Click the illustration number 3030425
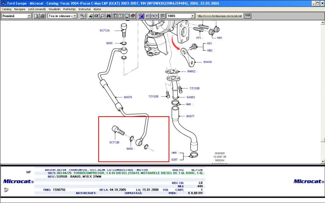 [x=220, y=153]
